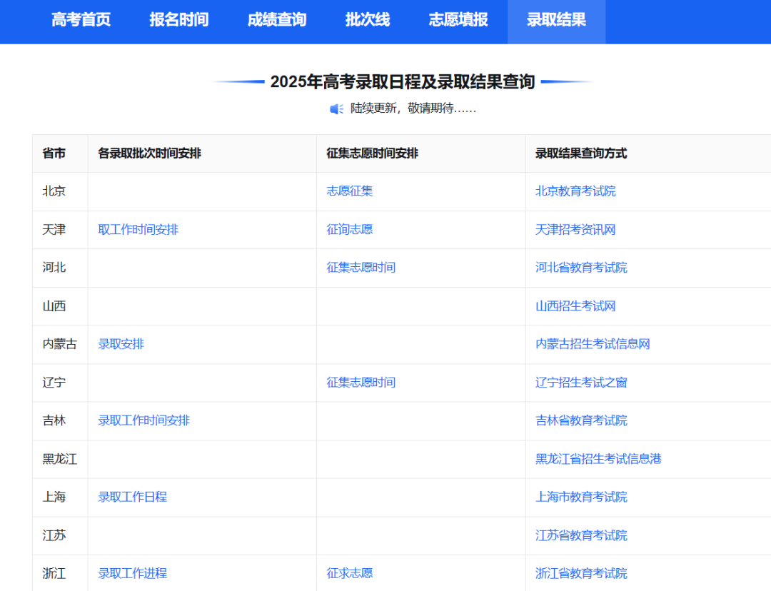Click Zhejiang's 征求志愿 link
771x591 pixels.
coord(348,573)
